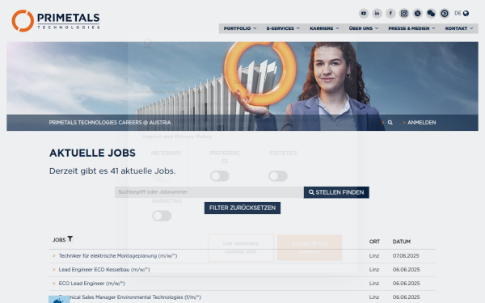Viewport: 485px width, 303px height.
Task: Expand the E-Services navigation dropdown
Action: (283, 28)
